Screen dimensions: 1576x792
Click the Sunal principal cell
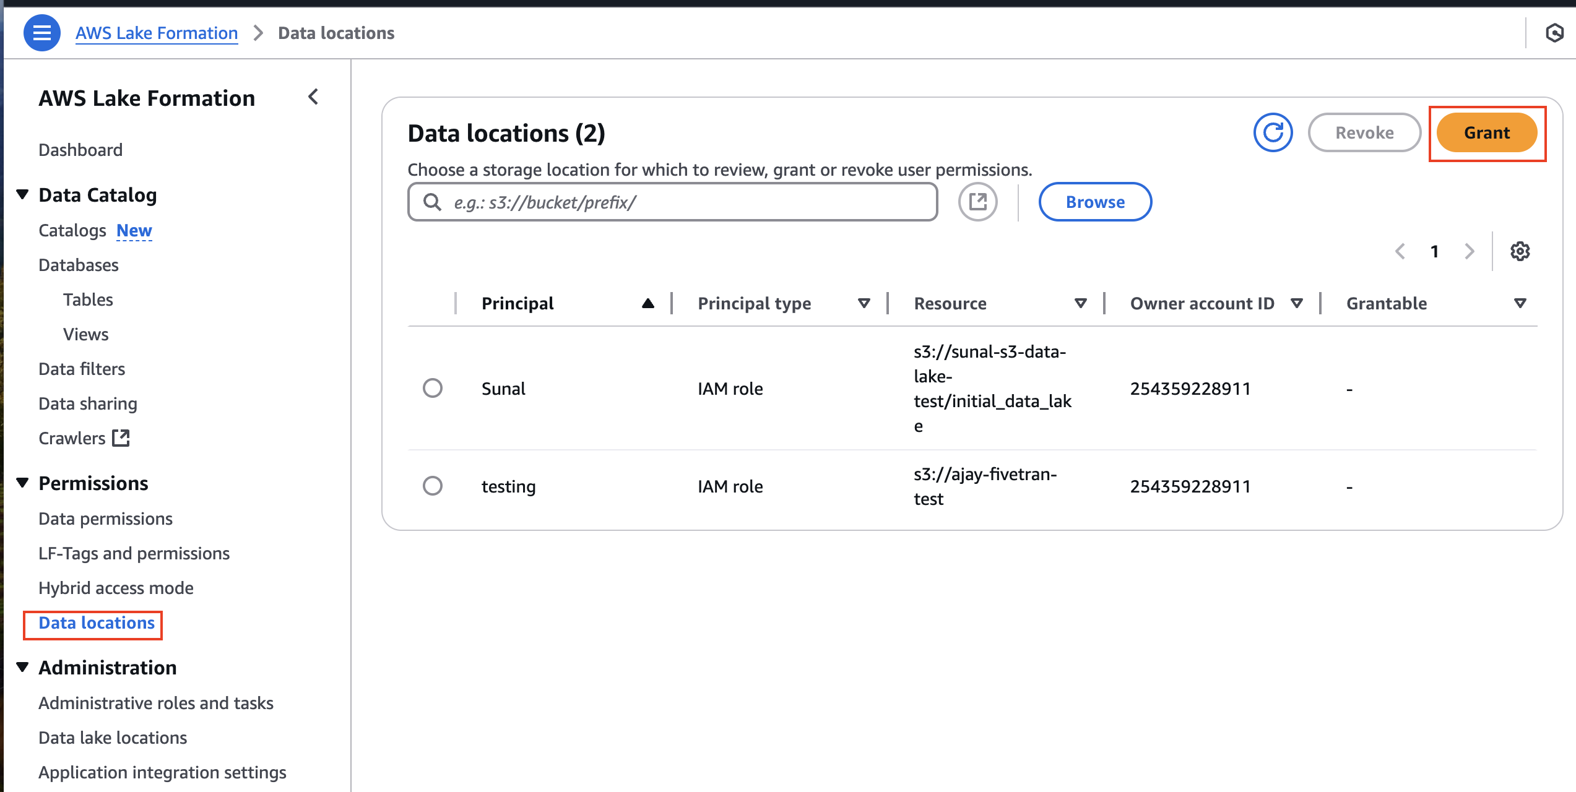(x=503, y=389)
